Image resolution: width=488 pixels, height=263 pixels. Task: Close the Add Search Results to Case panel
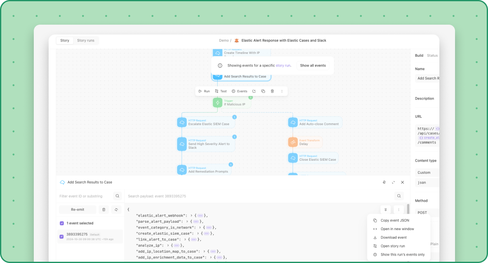click(x=402, y=182)
